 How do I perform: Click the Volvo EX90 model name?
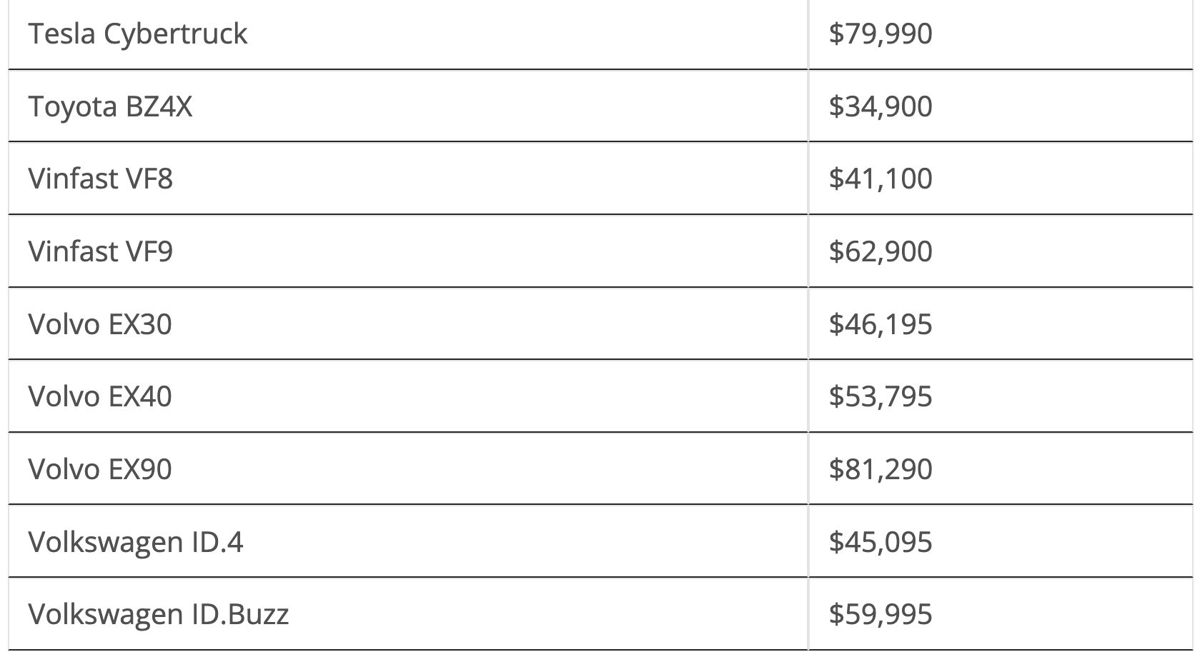pos(100,470)
